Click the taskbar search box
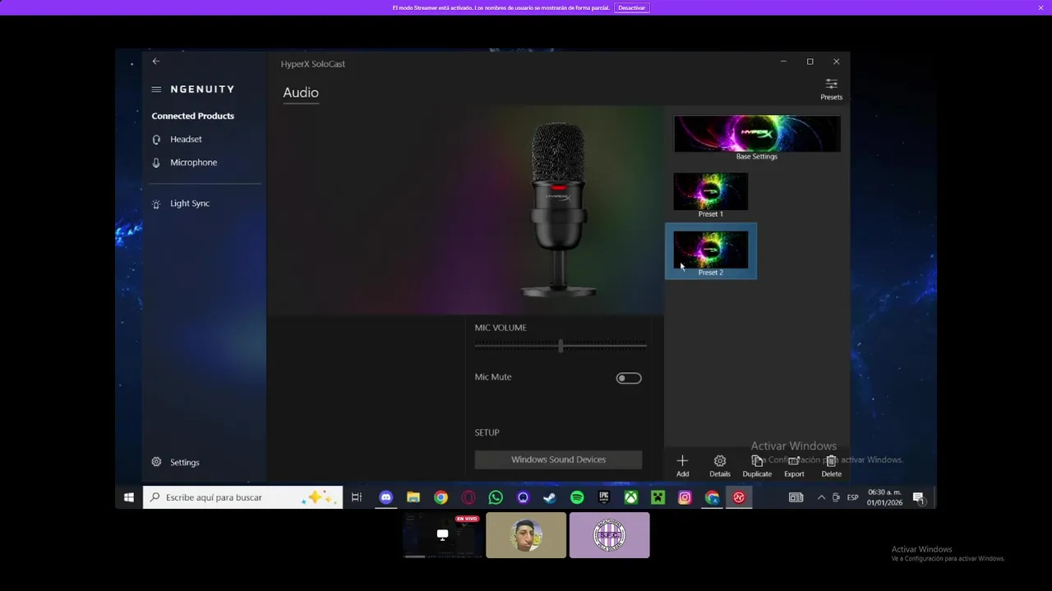 coord(243,497)
